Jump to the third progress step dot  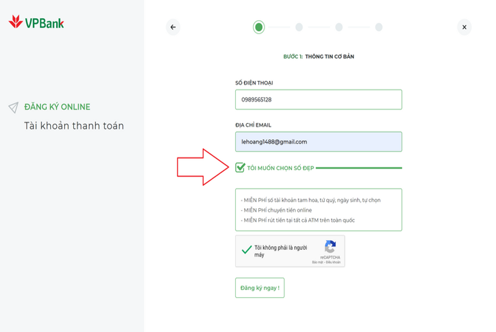pyautogui.click(x=339, y=27)
